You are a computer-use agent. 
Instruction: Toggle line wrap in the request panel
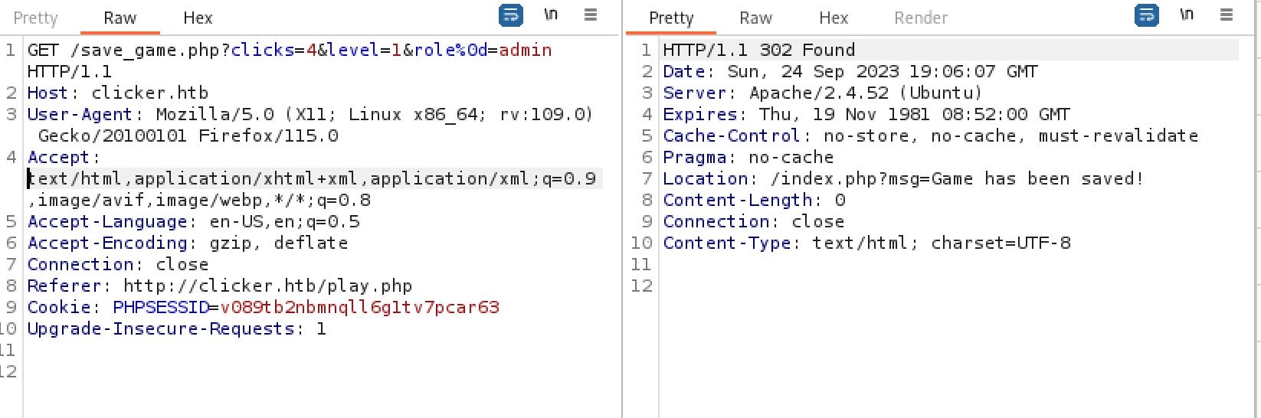click(510, 15)
